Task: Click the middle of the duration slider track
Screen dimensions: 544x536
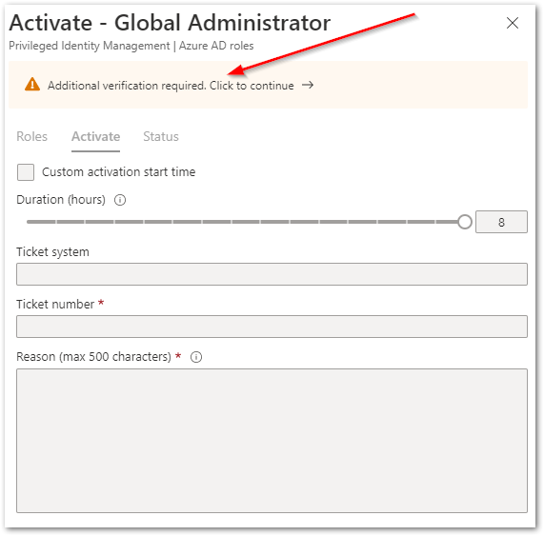Action: [246, 222]
